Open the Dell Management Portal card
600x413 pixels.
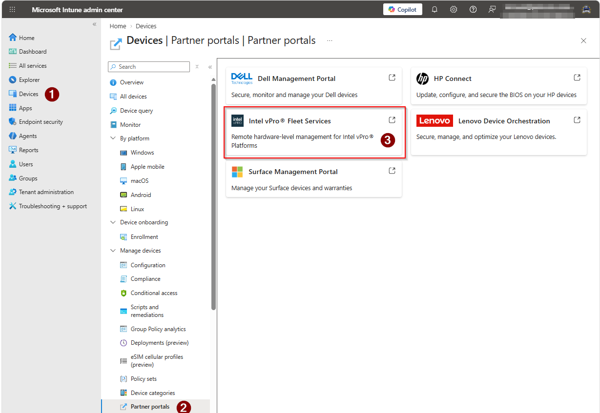[314, 86]
